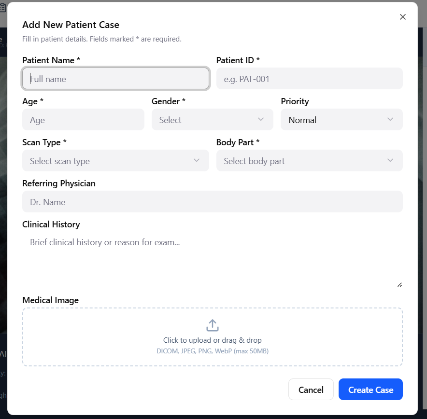Expand the Select scan type combo box
The image size is (427, 419).
[115, 161]
